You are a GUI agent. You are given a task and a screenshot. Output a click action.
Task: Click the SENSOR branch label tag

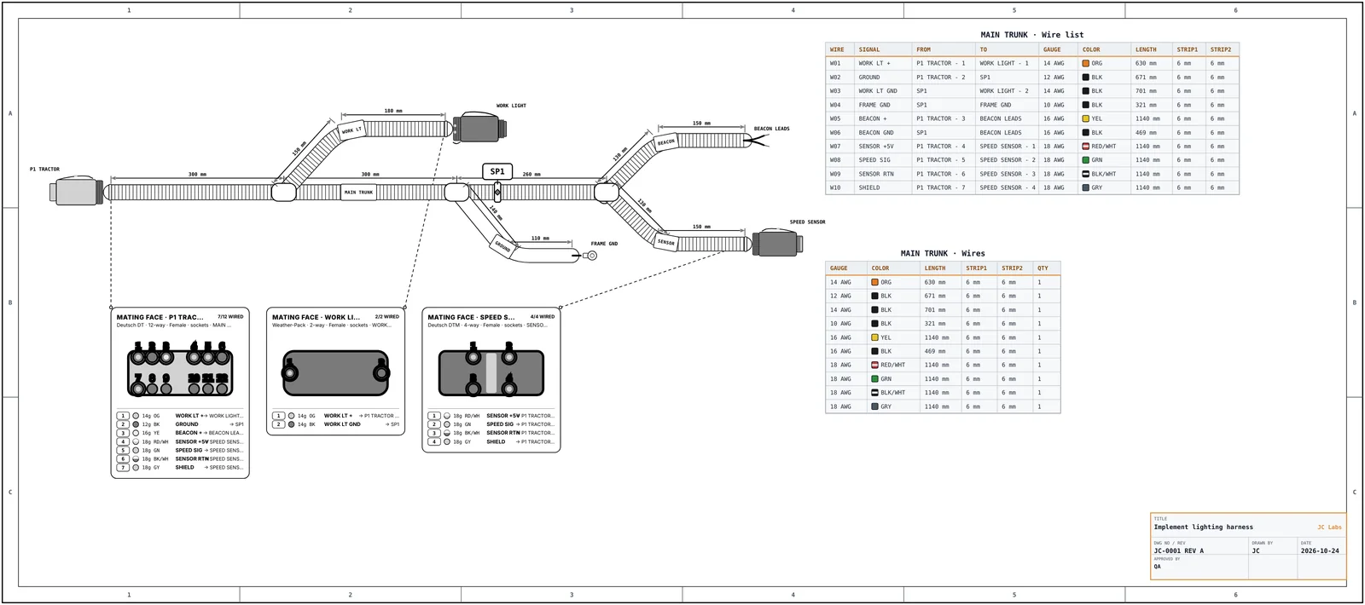666,242
